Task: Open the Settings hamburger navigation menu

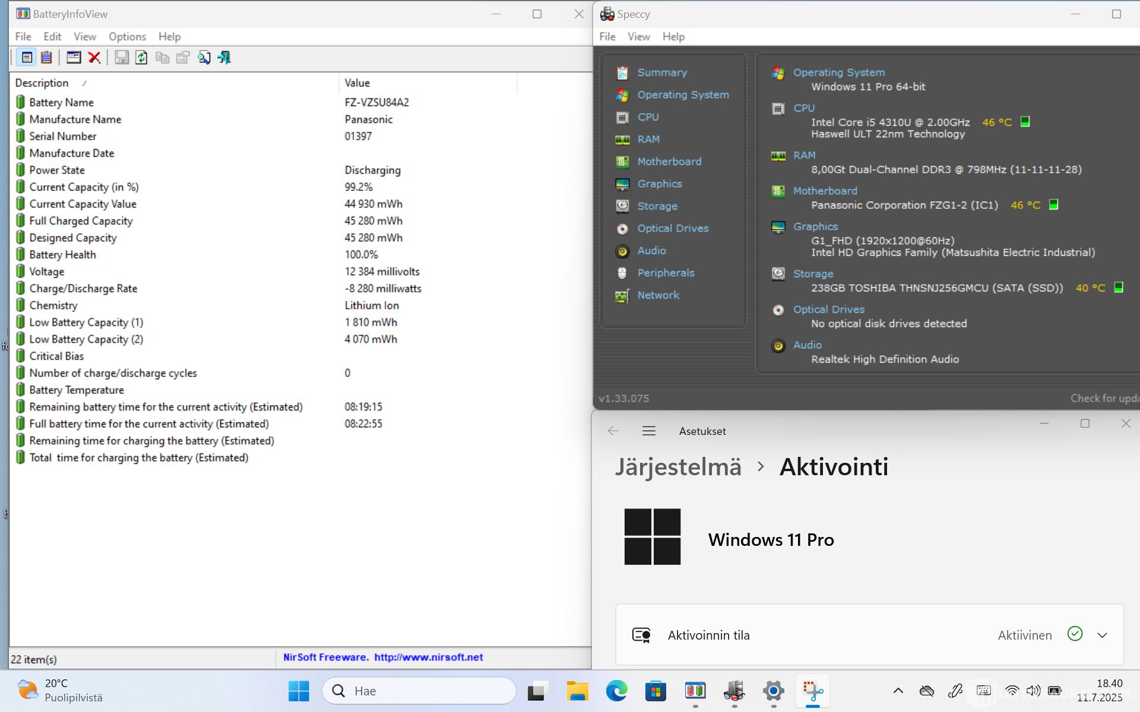Action: pyautogui.click(x=649, y=431)
